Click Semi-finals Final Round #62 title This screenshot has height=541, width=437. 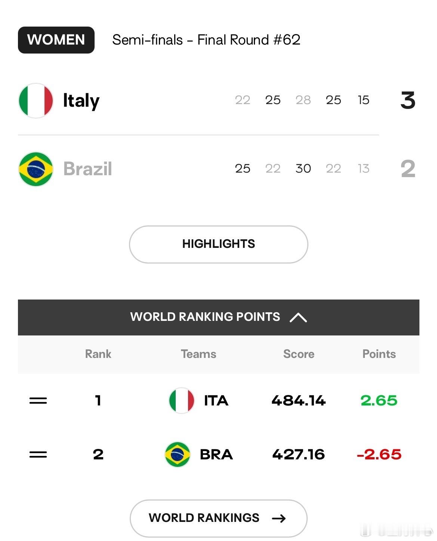click(206, 40)
